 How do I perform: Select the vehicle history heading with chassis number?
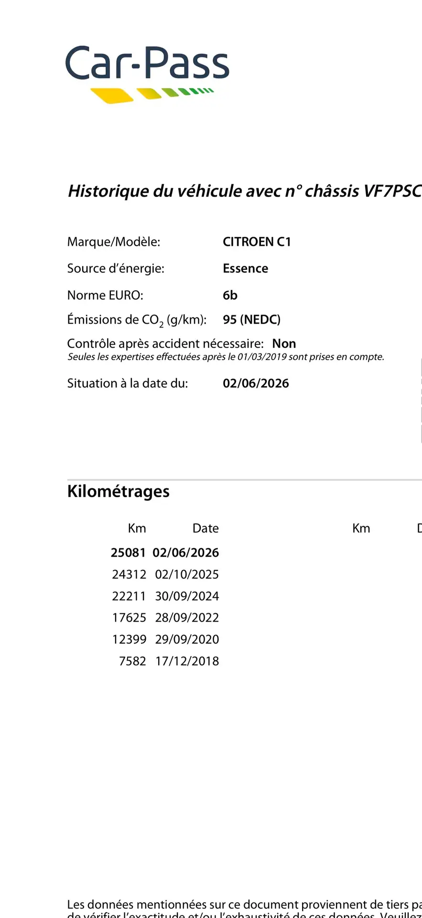pyautogui.click(x=245, y=191)
